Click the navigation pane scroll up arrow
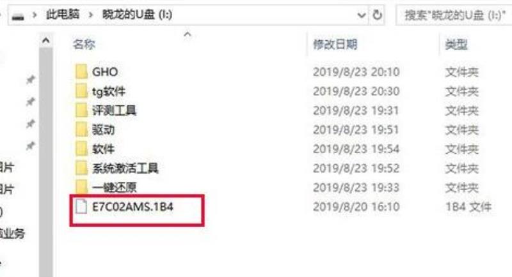Screen dimensions: 512x277 (x=46, y=41)
